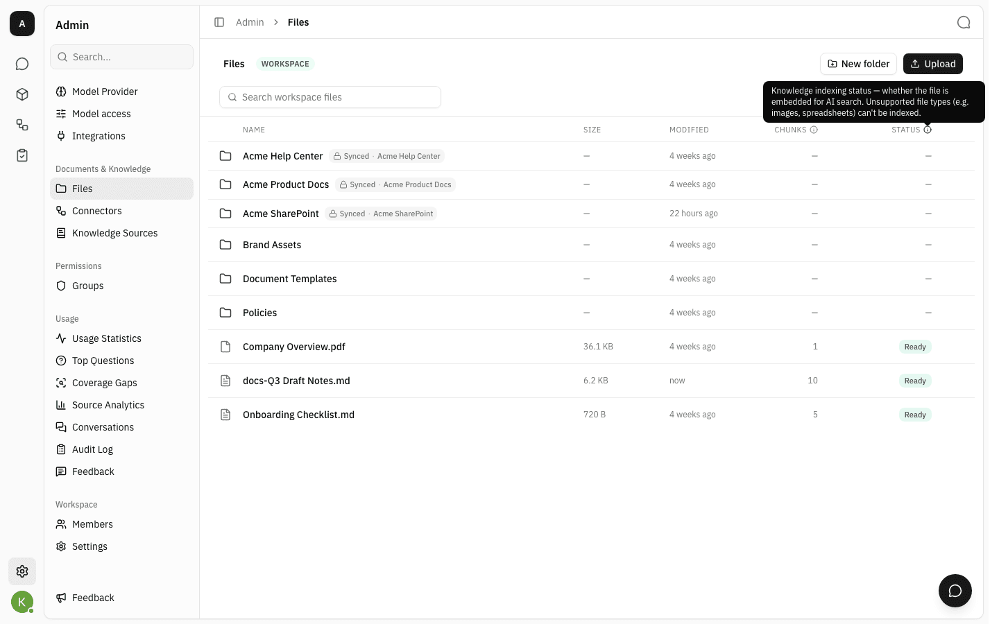
Task: Go to Integrations page
Action: [121, 136]
